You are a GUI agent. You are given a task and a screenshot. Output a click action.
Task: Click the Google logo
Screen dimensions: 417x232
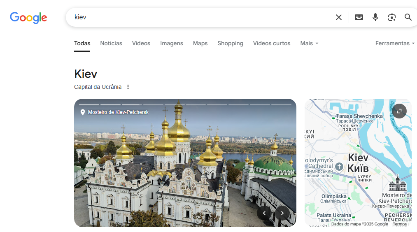28,18
